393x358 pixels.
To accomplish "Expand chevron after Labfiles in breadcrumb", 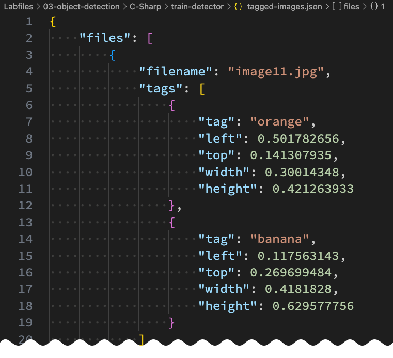I will pyautogui.click(x=38, y=7).
